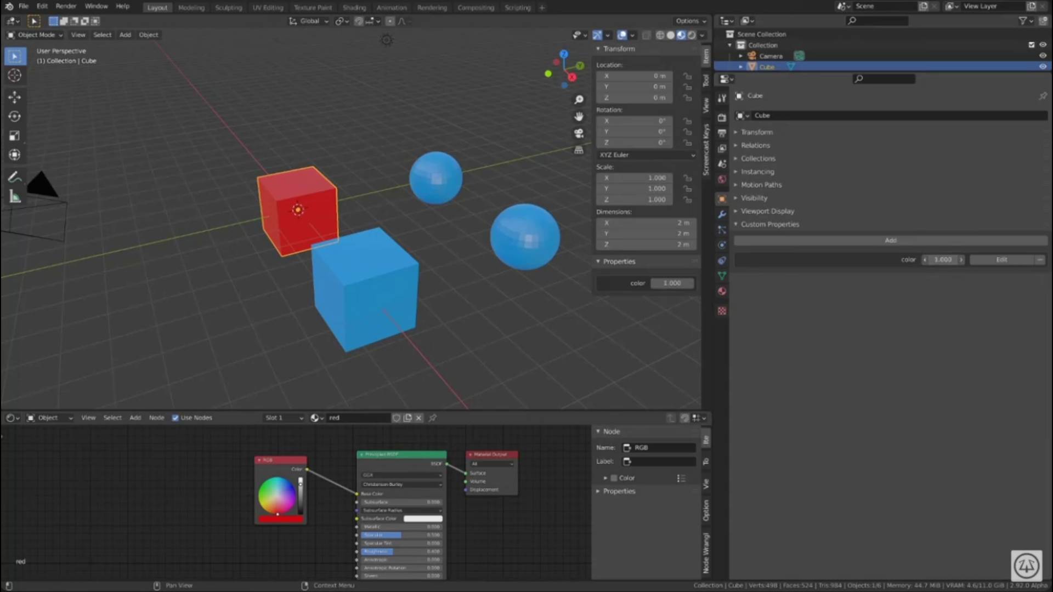Expand the Relations panel
This screenshot has width=1053, height=592.
click(755, 145)
